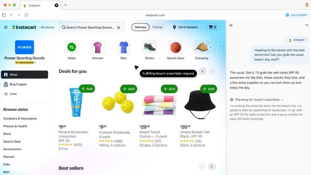Advance the Best sellers carousel
This screenshot has width=311, height=175.
(212, 166)
